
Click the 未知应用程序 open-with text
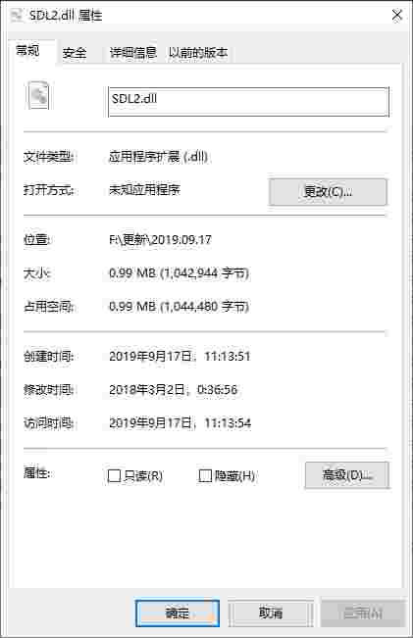click(x=144, y=190)
